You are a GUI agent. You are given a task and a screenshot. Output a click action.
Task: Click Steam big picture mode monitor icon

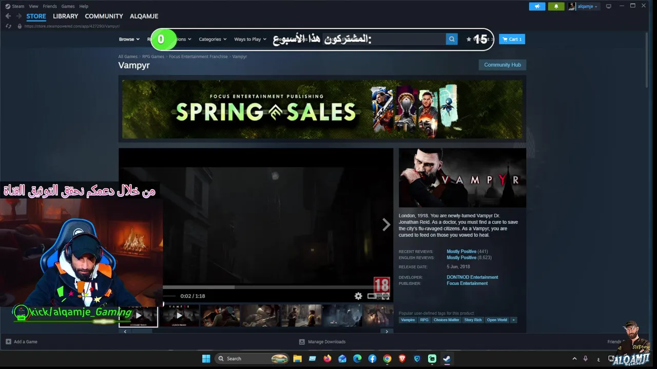(609, 6)
